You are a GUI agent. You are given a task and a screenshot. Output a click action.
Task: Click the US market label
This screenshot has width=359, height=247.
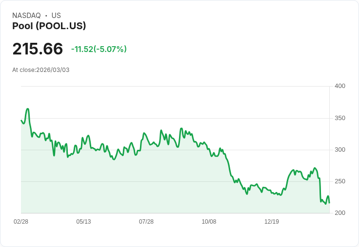(x=56, y=16)
